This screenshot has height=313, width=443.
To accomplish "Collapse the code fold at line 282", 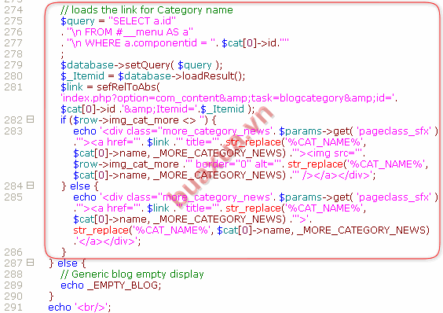I will coord(30,120).
